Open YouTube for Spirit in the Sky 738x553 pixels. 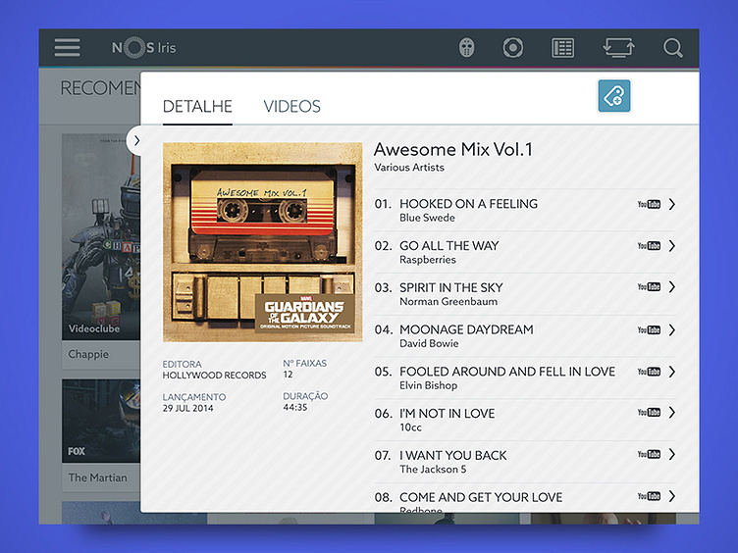649,287
